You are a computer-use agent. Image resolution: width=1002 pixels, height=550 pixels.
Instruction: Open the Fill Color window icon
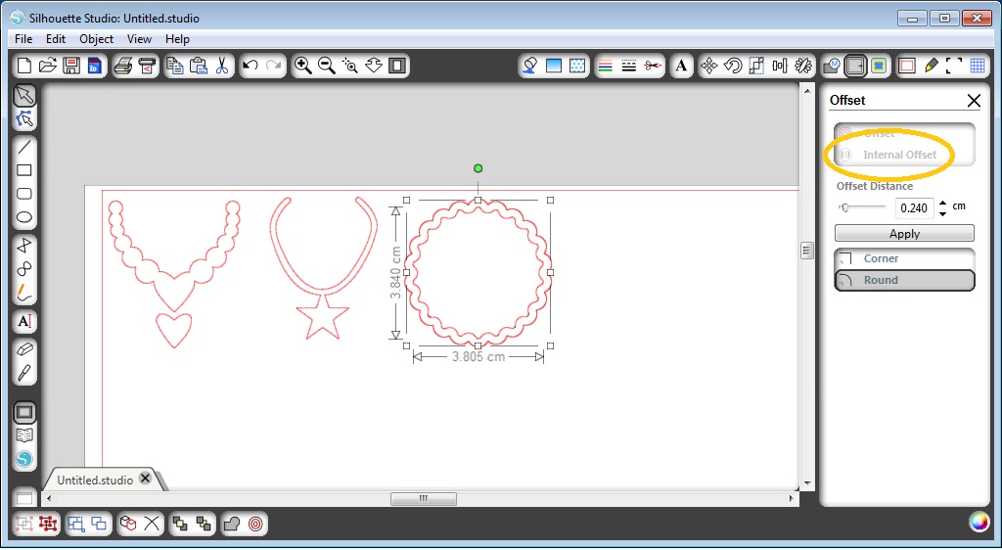(529, 66)
